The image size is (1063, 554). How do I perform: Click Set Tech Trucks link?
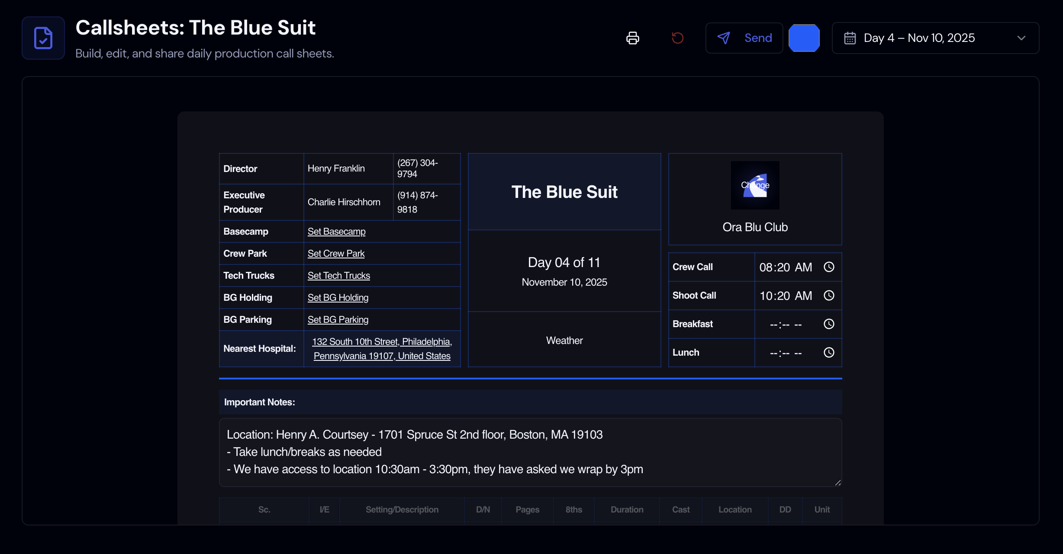(338, 276)
